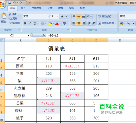
Task: Align text to the vertical middle
Action: pos(79,16)
